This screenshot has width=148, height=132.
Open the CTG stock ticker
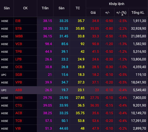(x=19, y=105)
